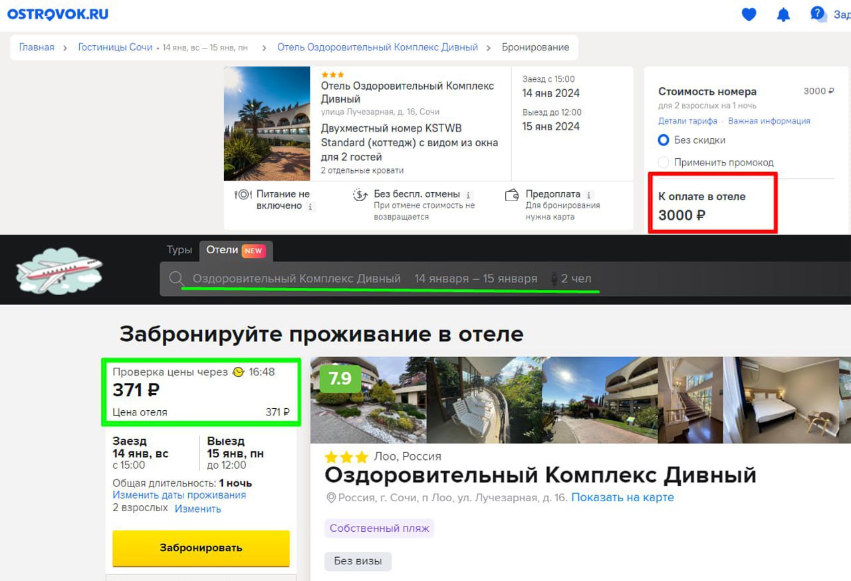Switch to the Туры tab
Image resolution: width=851 pixels, height=581 pixels.
[x=179, y=250]
